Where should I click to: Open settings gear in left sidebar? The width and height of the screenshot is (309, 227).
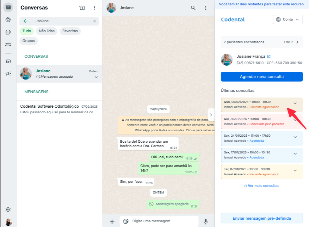pyautogui.click(x=8, y=209)
